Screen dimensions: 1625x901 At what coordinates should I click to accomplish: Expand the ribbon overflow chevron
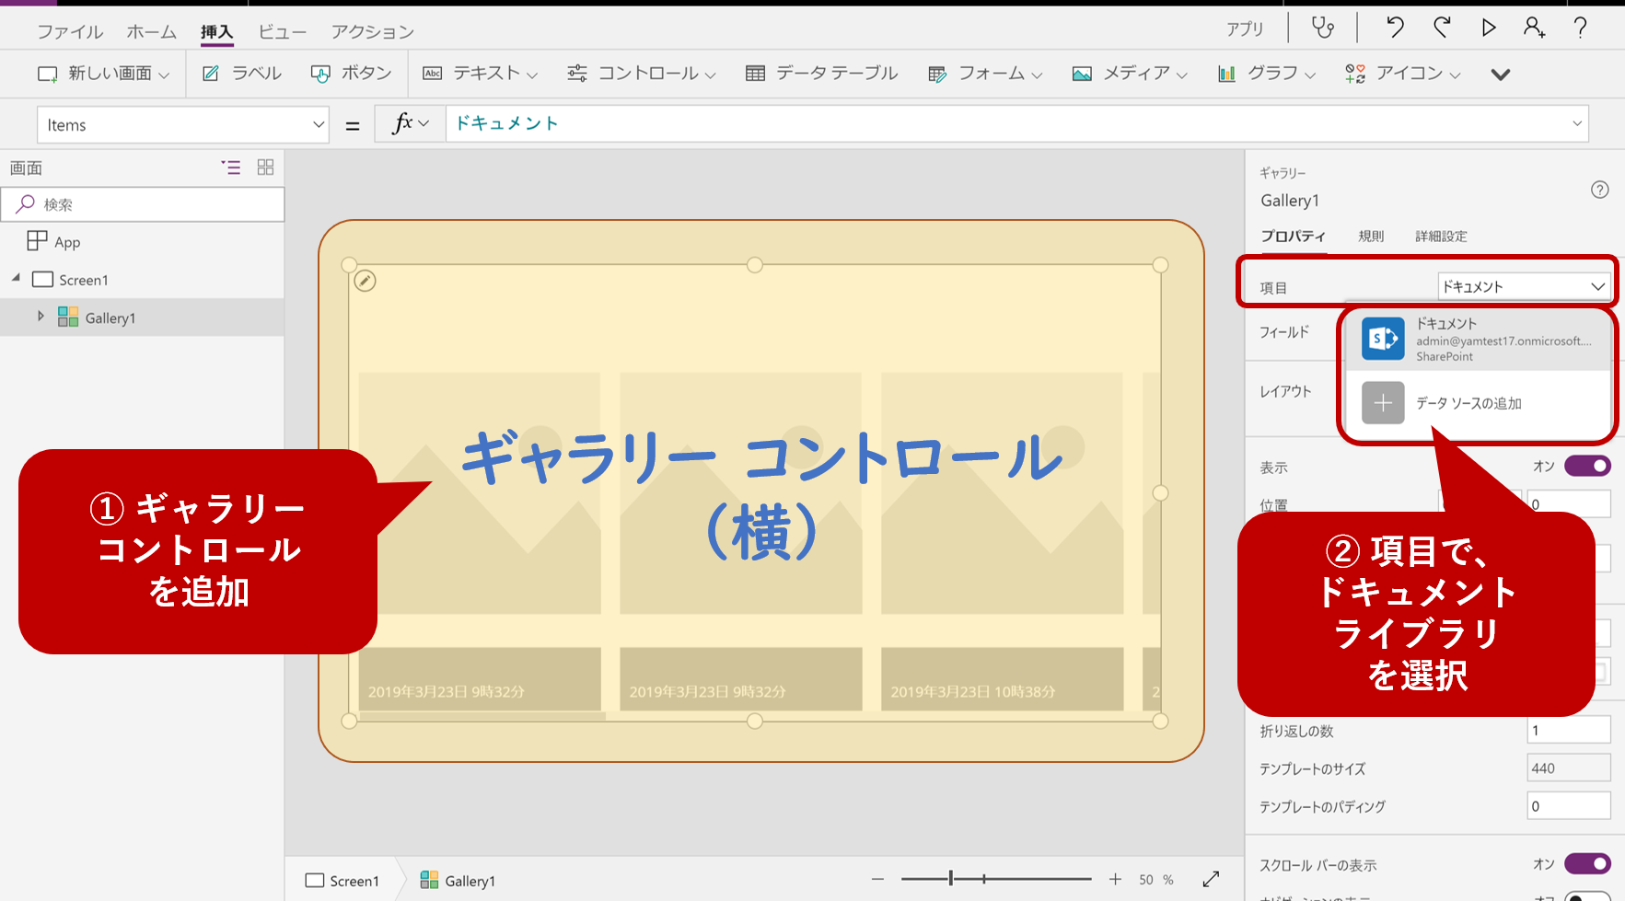click(x=1500, y=74)
